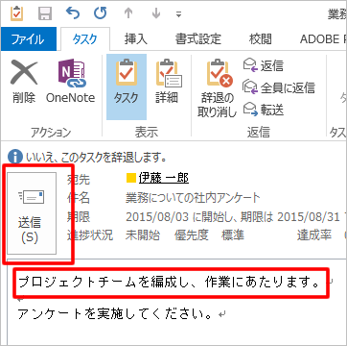Click body line アンケートを実施してください。

tap(115, 314)
